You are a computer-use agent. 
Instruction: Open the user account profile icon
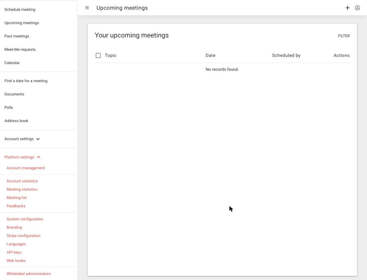pos(358,8)
